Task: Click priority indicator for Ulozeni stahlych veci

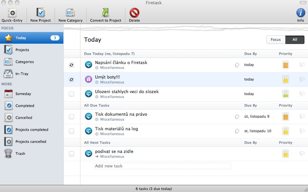Action: click(x=285, y=94)
